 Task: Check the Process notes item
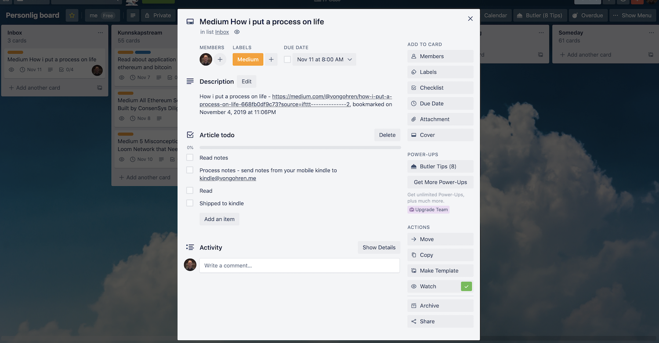190,170
